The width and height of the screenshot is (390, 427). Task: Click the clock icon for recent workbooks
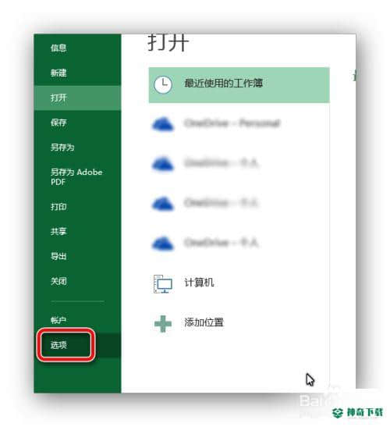pyautogui.click(x=163, y=84)
